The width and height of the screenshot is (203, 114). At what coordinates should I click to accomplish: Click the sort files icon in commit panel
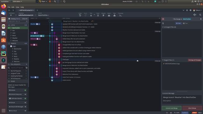pos(163,23)
